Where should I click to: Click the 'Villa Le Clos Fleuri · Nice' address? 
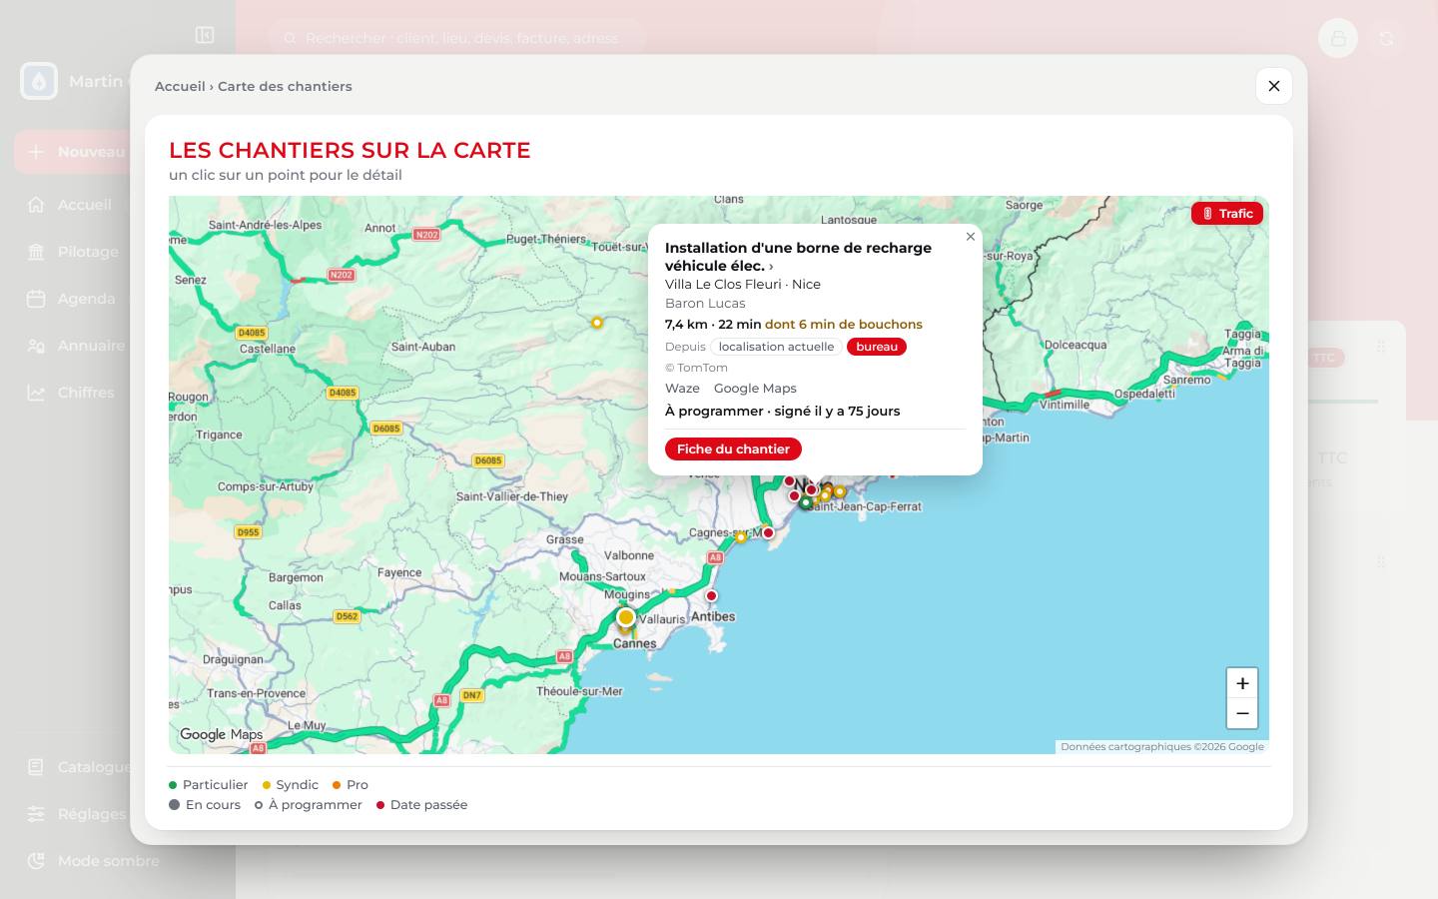[x=743, y=284]
